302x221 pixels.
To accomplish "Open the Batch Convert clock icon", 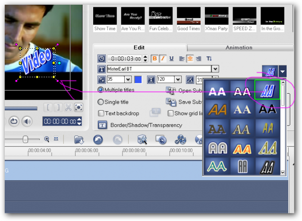I will (x=161, y=140).
